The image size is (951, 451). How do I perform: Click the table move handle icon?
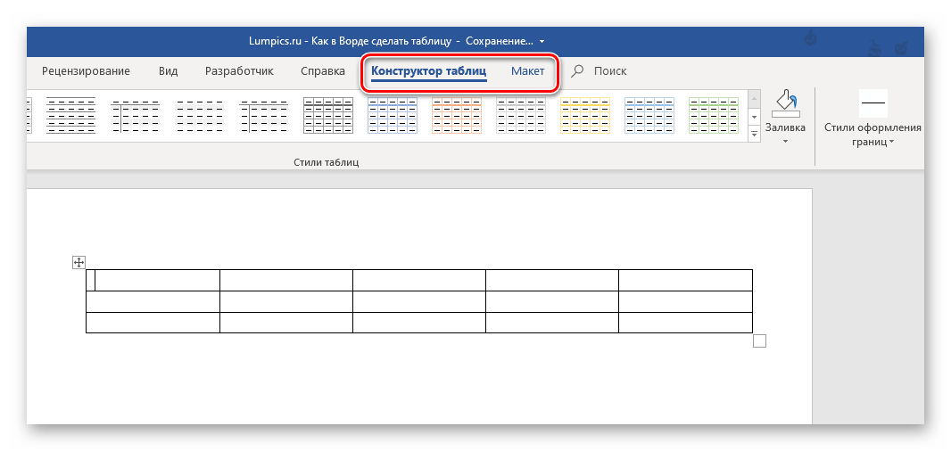(x=79, y=262)
